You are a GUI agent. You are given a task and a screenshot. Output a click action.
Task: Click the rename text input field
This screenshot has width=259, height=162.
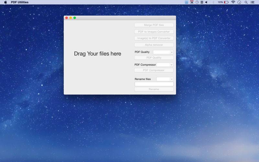pyautogui.click(x=154, y=84)
